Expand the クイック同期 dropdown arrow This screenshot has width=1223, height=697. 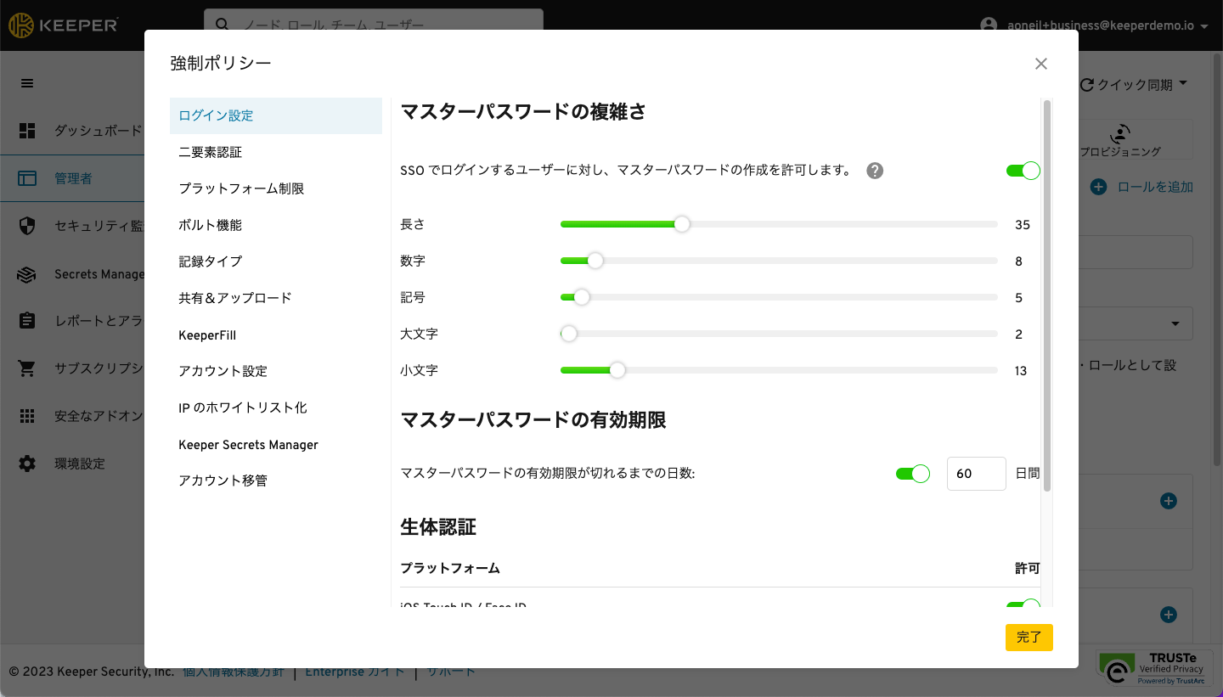(1183, 84)
